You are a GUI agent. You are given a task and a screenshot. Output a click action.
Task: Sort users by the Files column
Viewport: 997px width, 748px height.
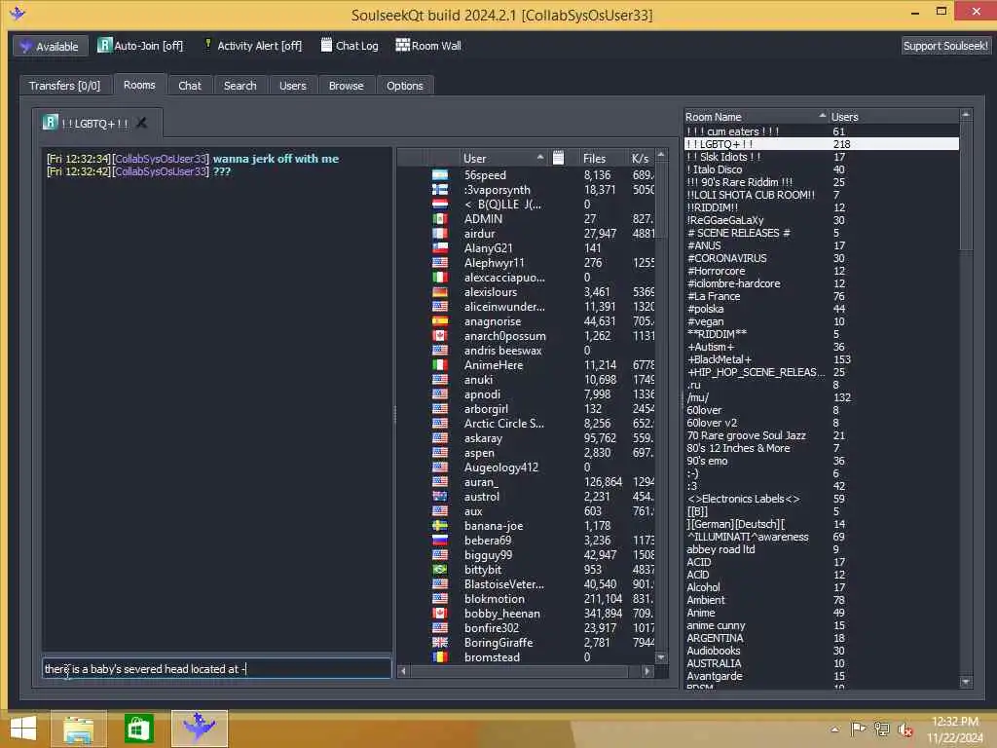click(x=603, y=158)
